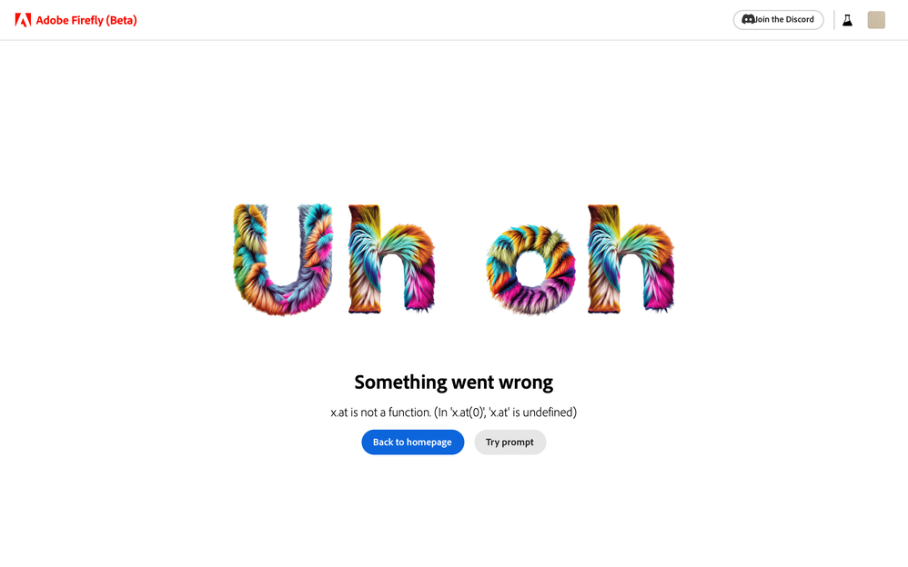Click the furry letter U image
Viewport: 908px width, 567px height.
[x=283, y=259]
